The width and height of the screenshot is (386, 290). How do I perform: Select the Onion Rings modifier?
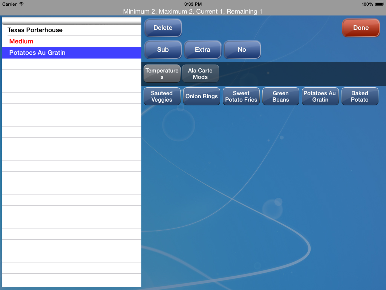201,96
